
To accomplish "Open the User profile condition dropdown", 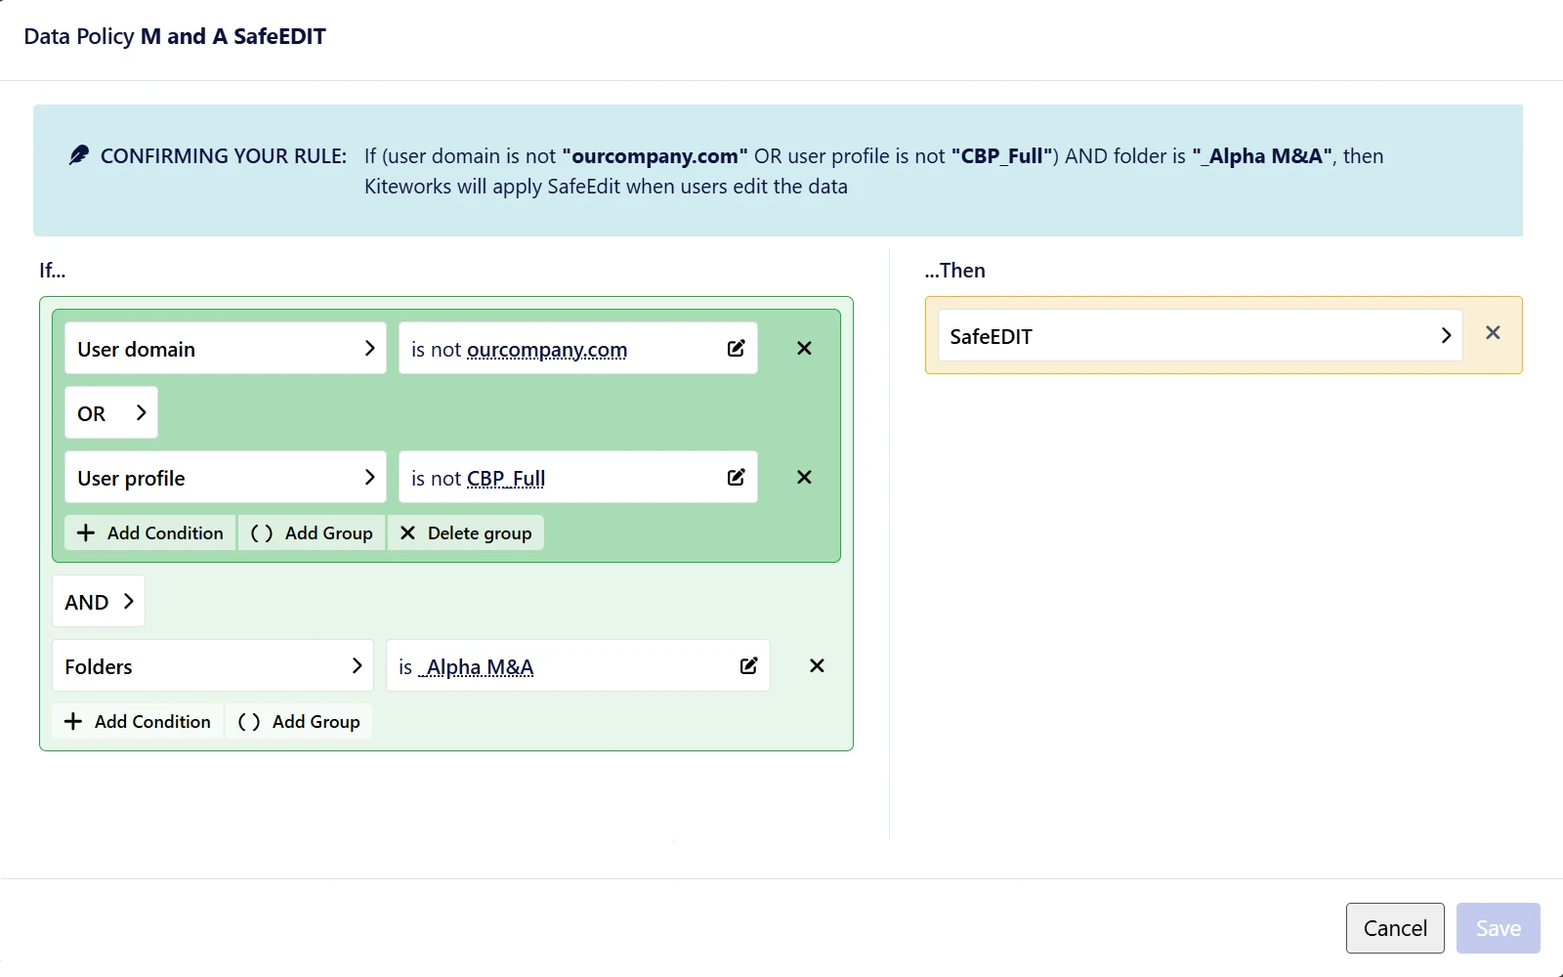I will coord(226,477).
